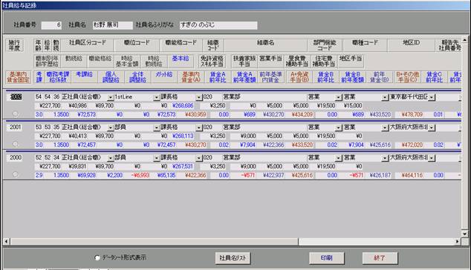This screenshot has height=270, width=471.
Task: Click the 考課給 header label
Action: [x=84, y=77]
